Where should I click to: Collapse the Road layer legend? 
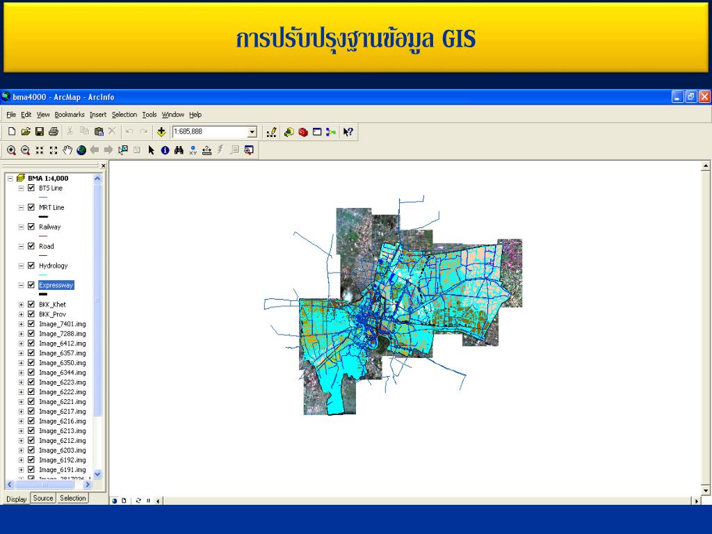point(21,247)
